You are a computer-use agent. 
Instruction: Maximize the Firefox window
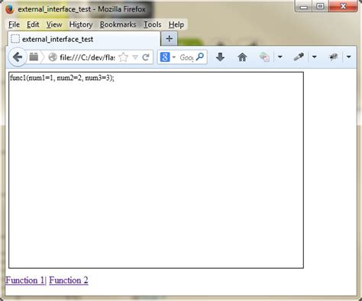(x=320, y=6)
